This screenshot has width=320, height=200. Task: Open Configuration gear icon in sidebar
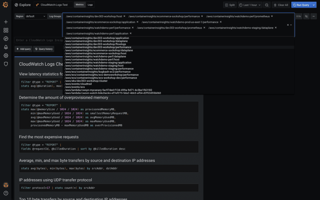6,55
